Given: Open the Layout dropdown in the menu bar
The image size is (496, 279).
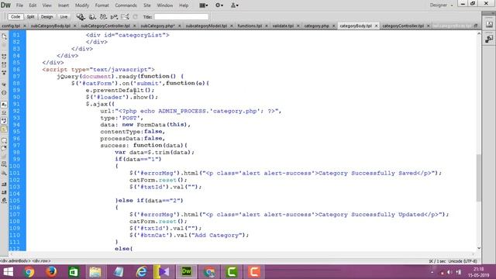Looking at the screenshot, I should [204, 5].
